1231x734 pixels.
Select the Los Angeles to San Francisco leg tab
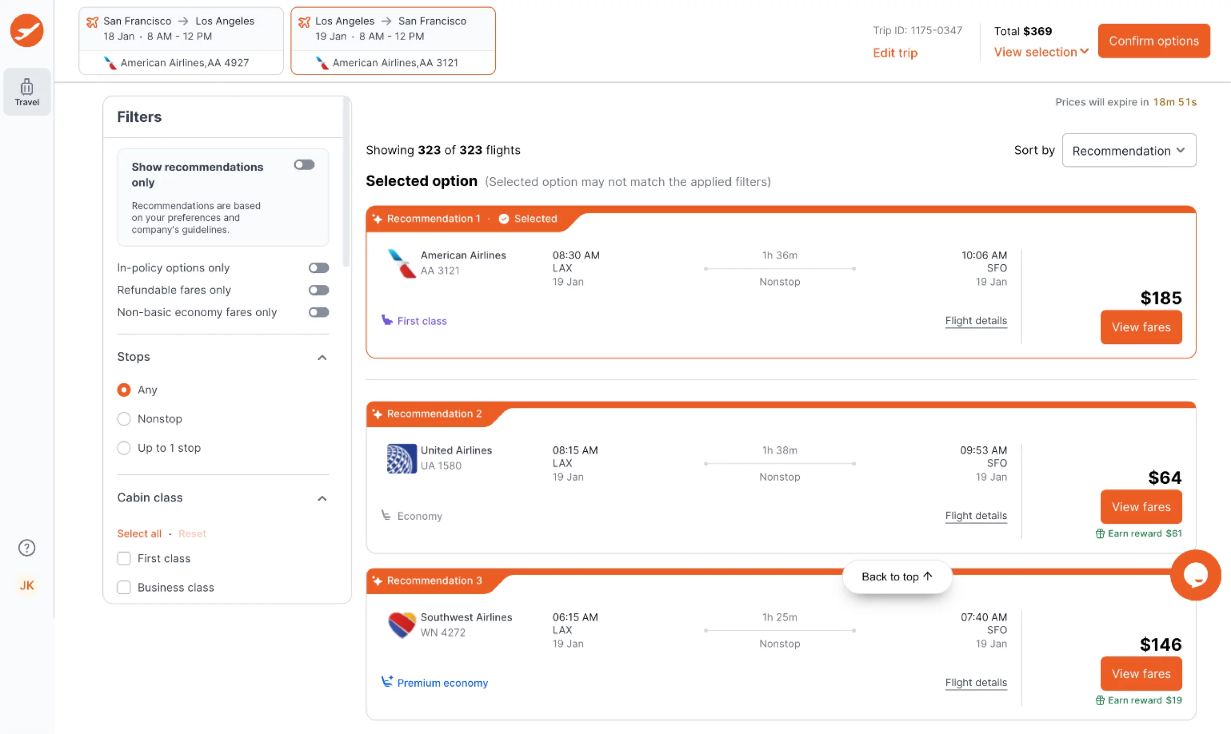coord(392,40)
